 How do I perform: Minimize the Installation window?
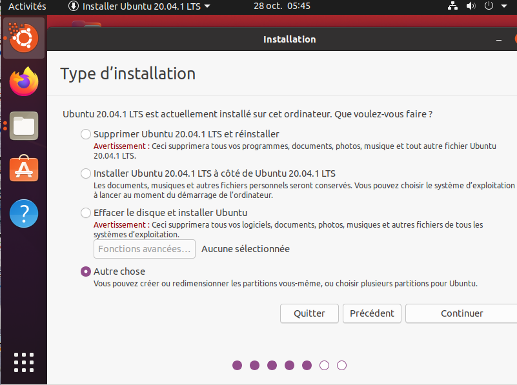(x=498, y=40)
